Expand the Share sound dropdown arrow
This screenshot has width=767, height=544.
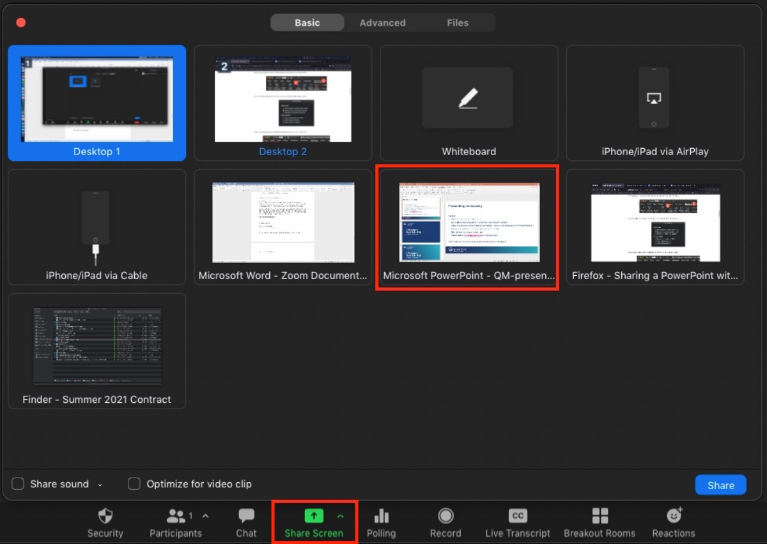(100, 485)
